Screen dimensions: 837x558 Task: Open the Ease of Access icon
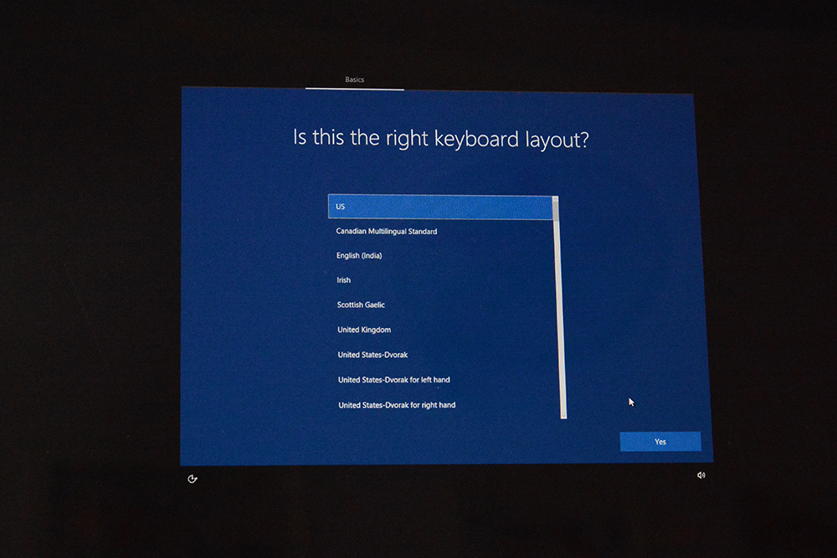coord(193,478)
